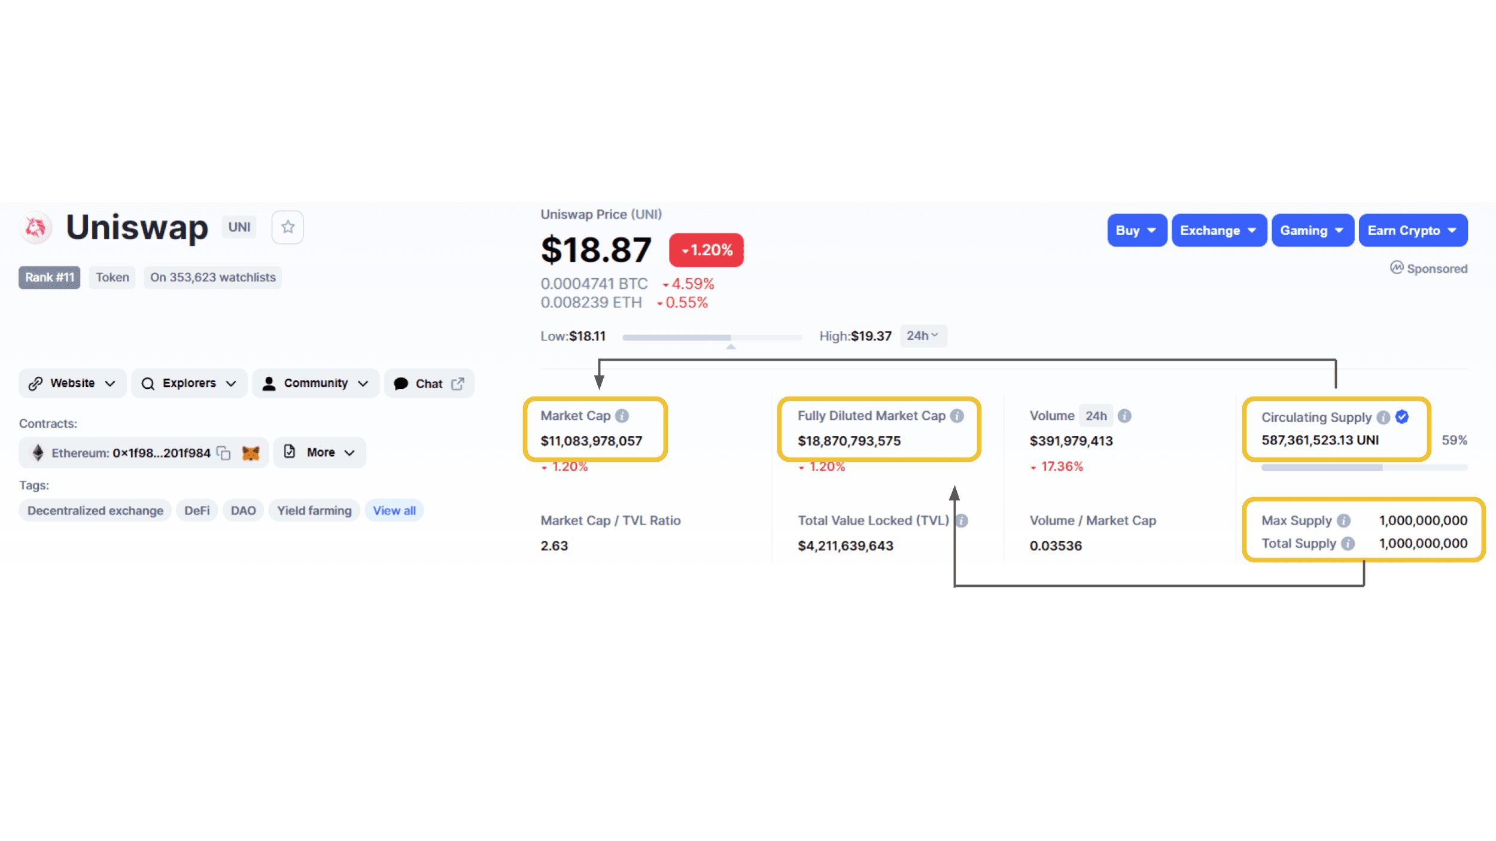
Task: Click the MetaMask fox icon next to contract
Action: [x=251, y=452]
